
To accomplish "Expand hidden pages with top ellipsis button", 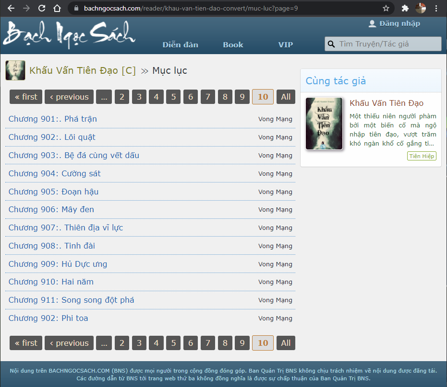I will pyautogui.click(x=104, y=97).
